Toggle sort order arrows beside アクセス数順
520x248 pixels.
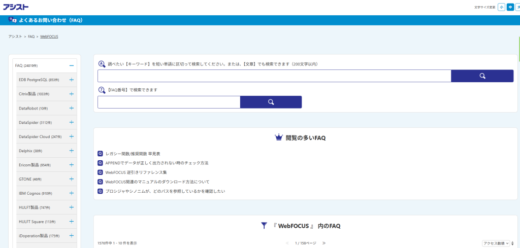(x=513, y=243)
